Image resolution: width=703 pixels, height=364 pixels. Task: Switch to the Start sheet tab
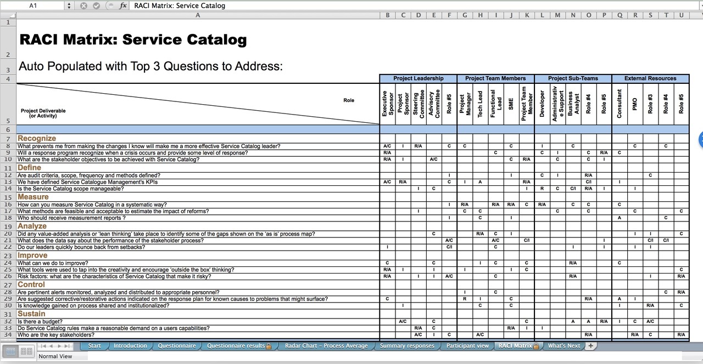94,346
